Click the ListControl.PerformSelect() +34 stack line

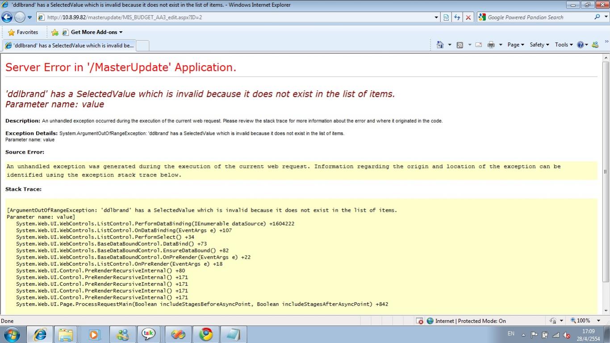(105, 237)
